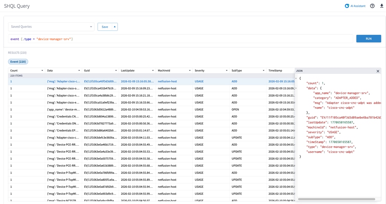Screen dimensions: 386x204
Task: Open the Severity column filter arrow
Action: pos(227,71)
